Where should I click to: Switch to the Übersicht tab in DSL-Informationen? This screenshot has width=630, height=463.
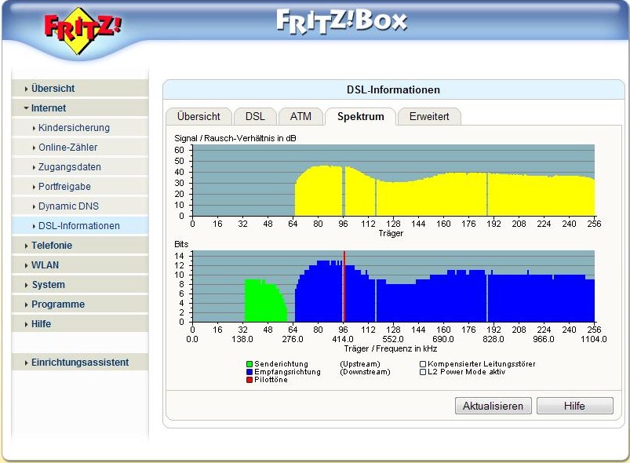(x=198, y=117)
